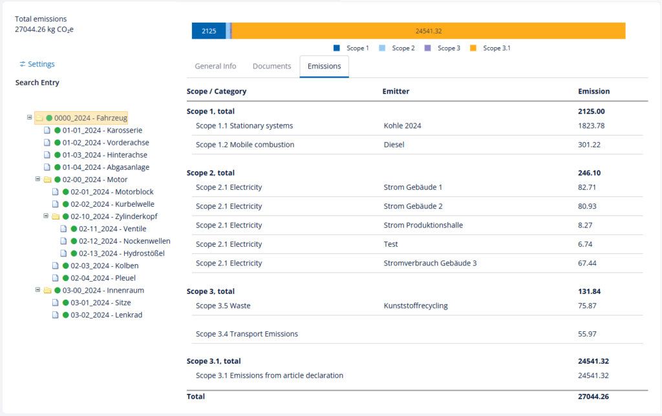Screen dimensions: 662x416
Task: Click the orange Scope 3.1 bar segment
Action: 428,31
